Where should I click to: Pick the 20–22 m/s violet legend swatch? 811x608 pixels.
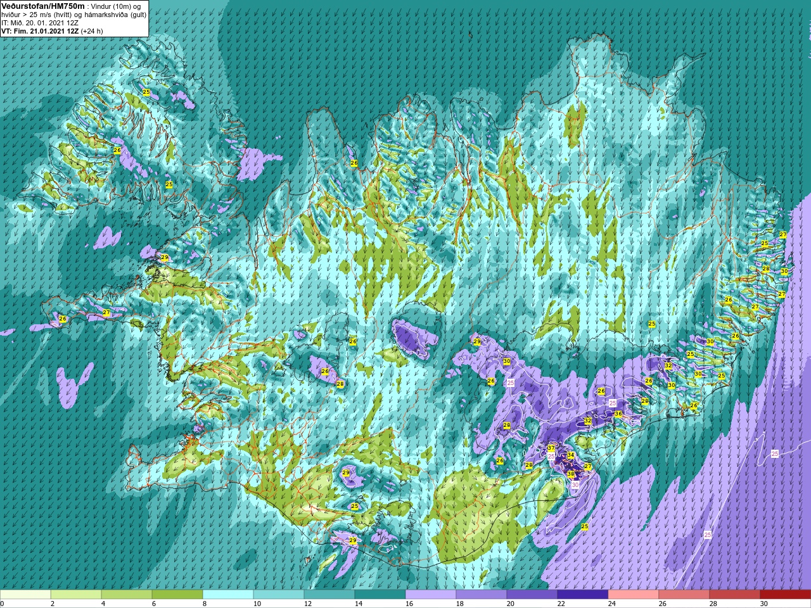[532, 595]
